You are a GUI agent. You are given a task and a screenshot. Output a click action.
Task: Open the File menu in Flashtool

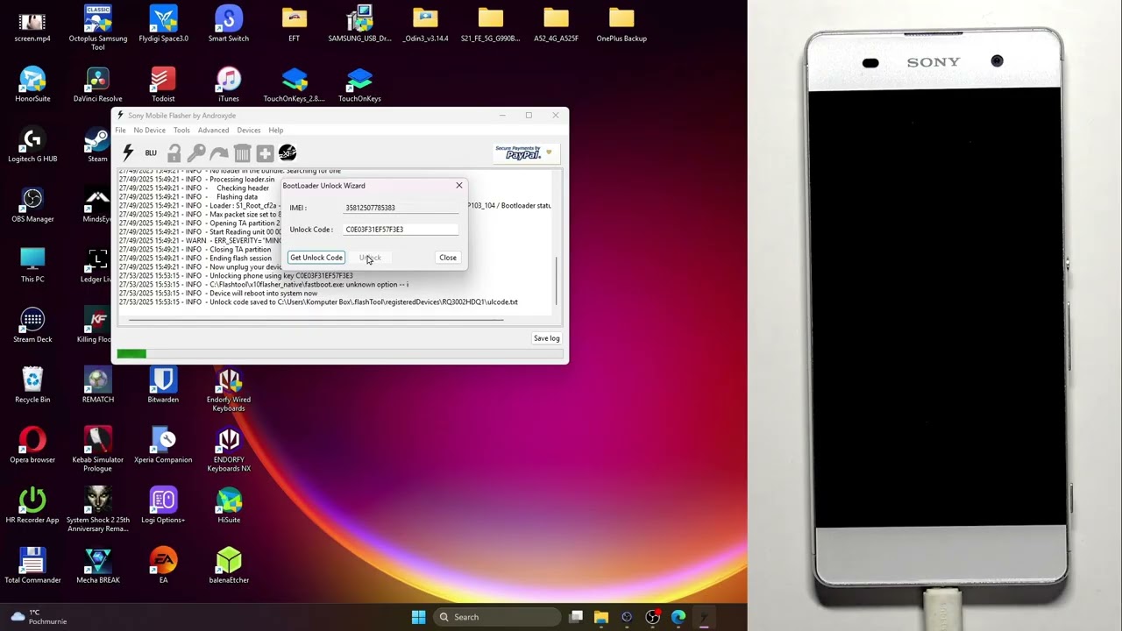click(x=120, y=131)
